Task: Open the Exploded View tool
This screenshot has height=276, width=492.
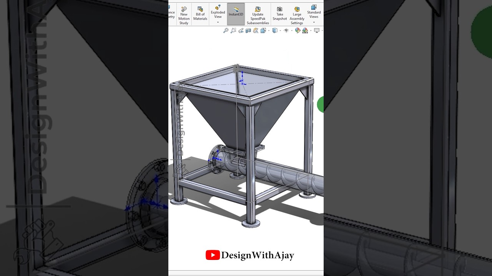Action: coord(218,11)
